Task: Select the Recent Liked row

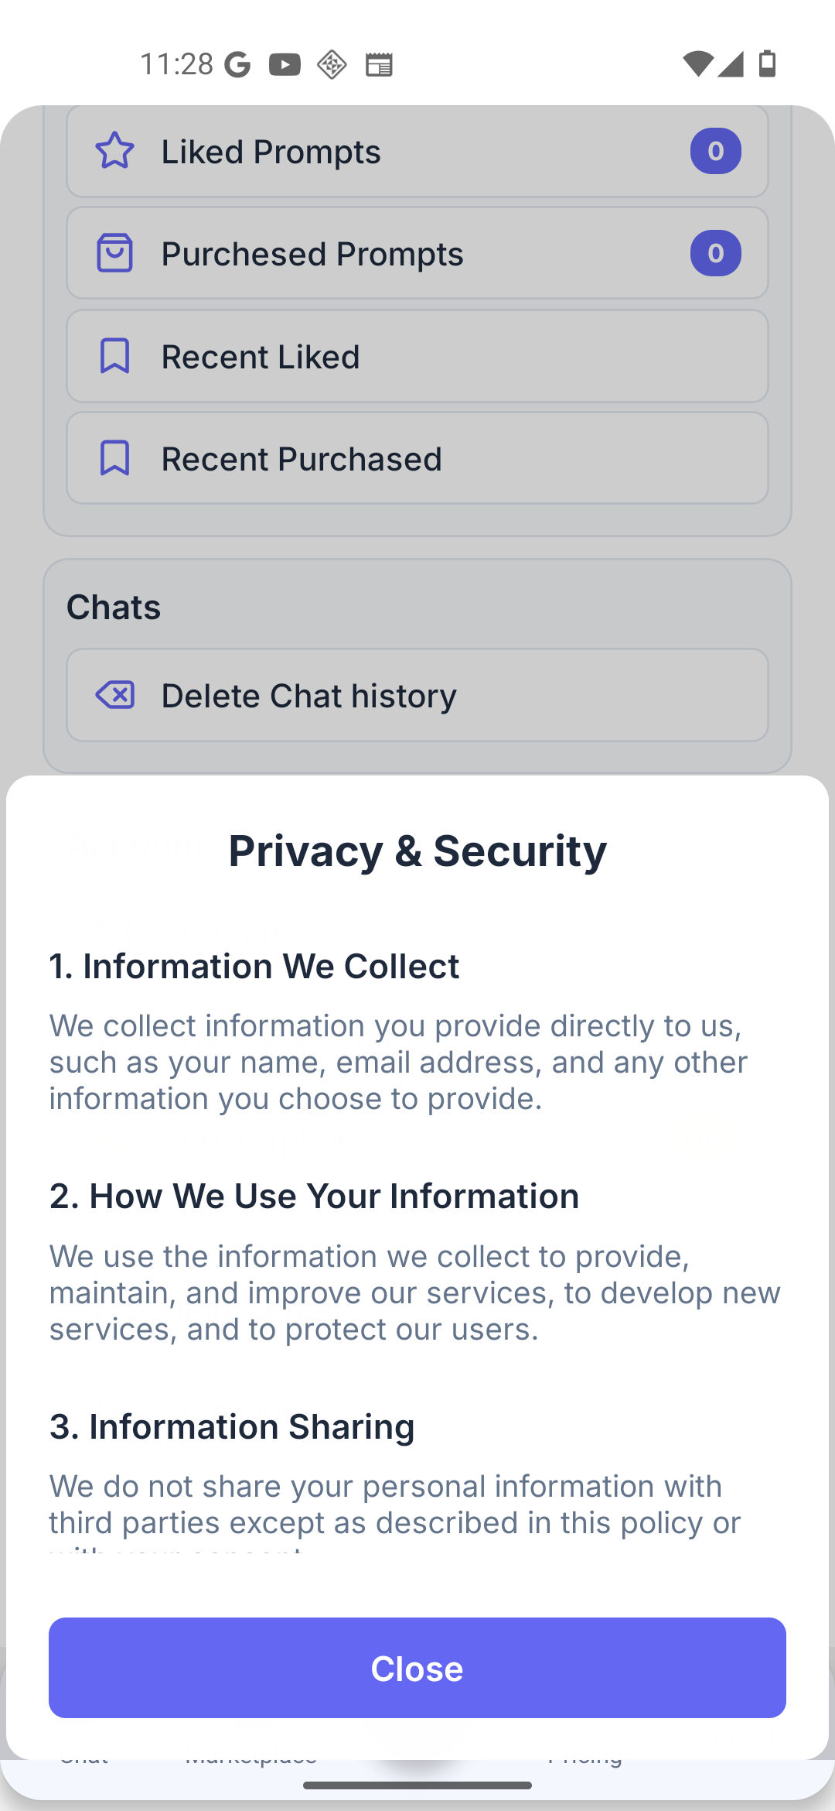Action: coord(417,357)
